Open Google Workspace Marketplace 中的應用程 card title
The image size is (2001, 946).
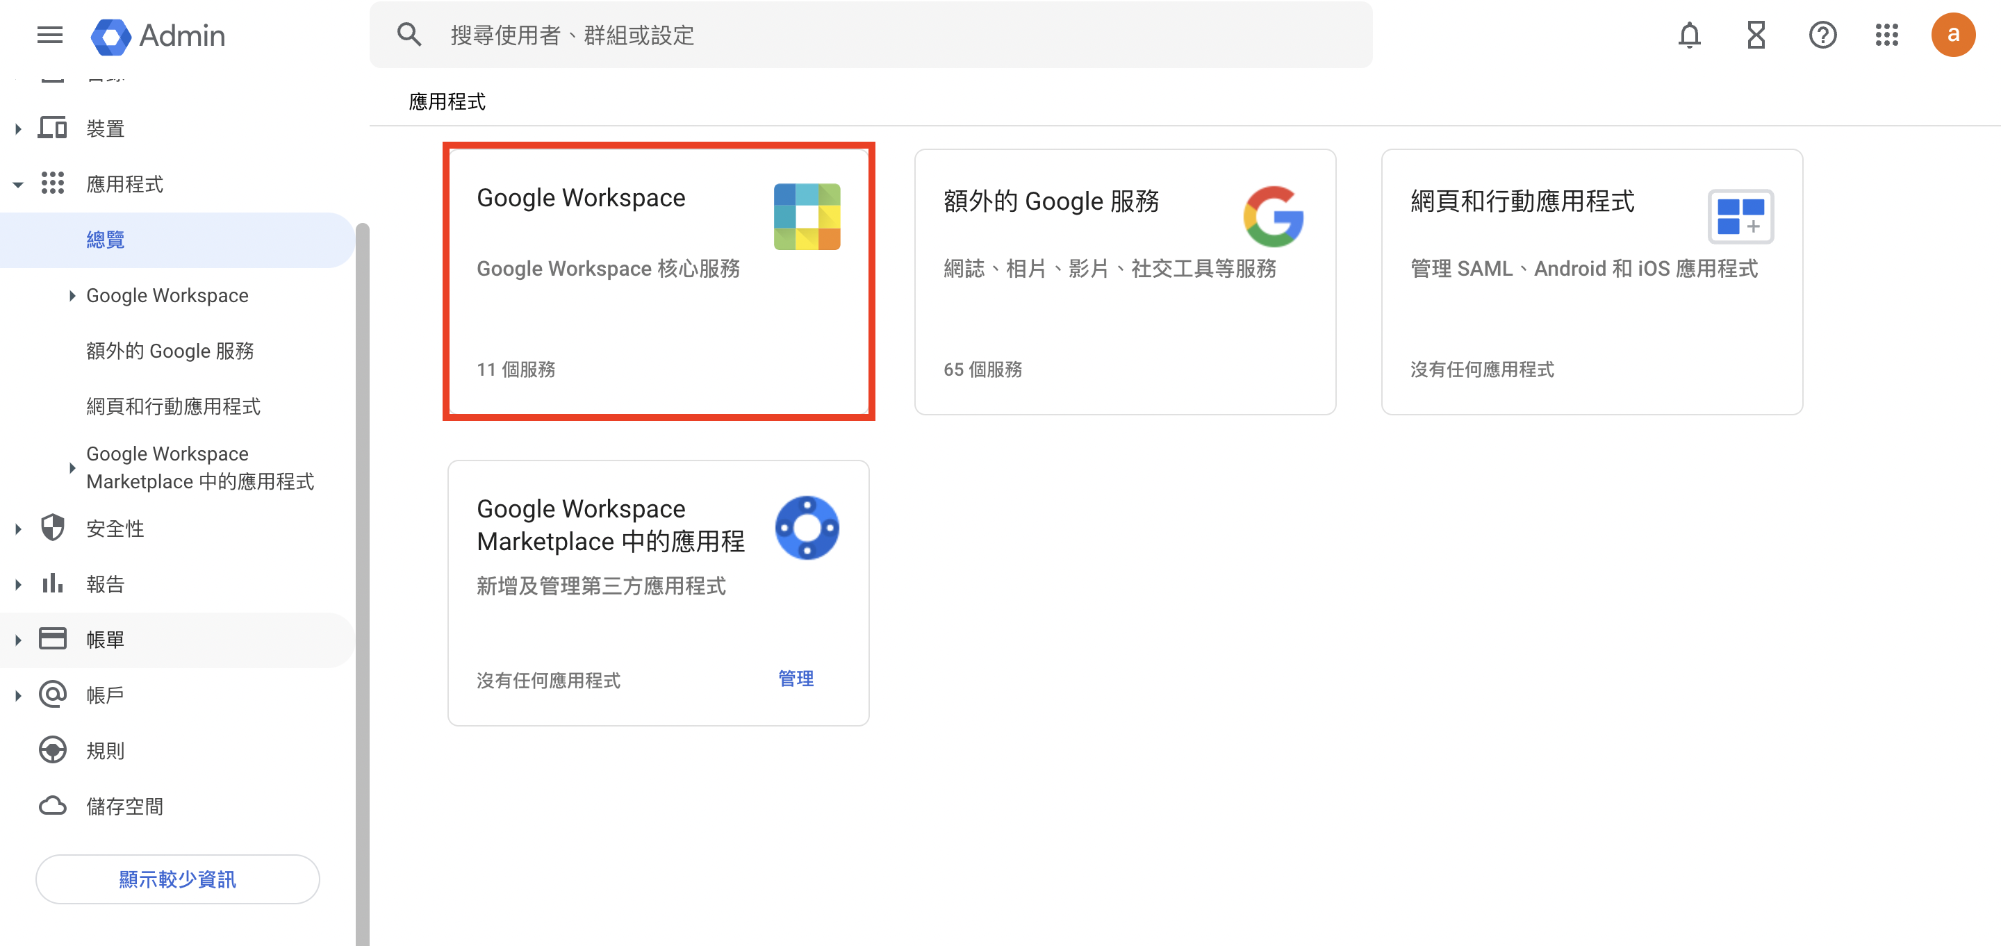[611, 525]
